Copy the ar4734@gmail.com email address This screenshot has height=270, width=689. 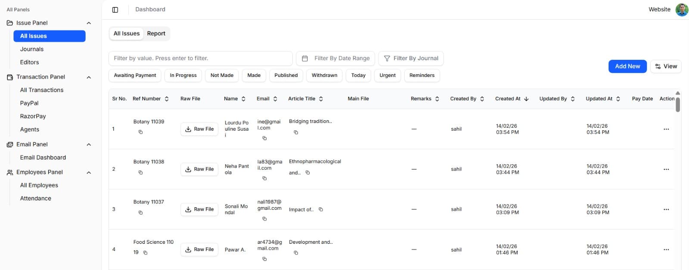[264, 259]
